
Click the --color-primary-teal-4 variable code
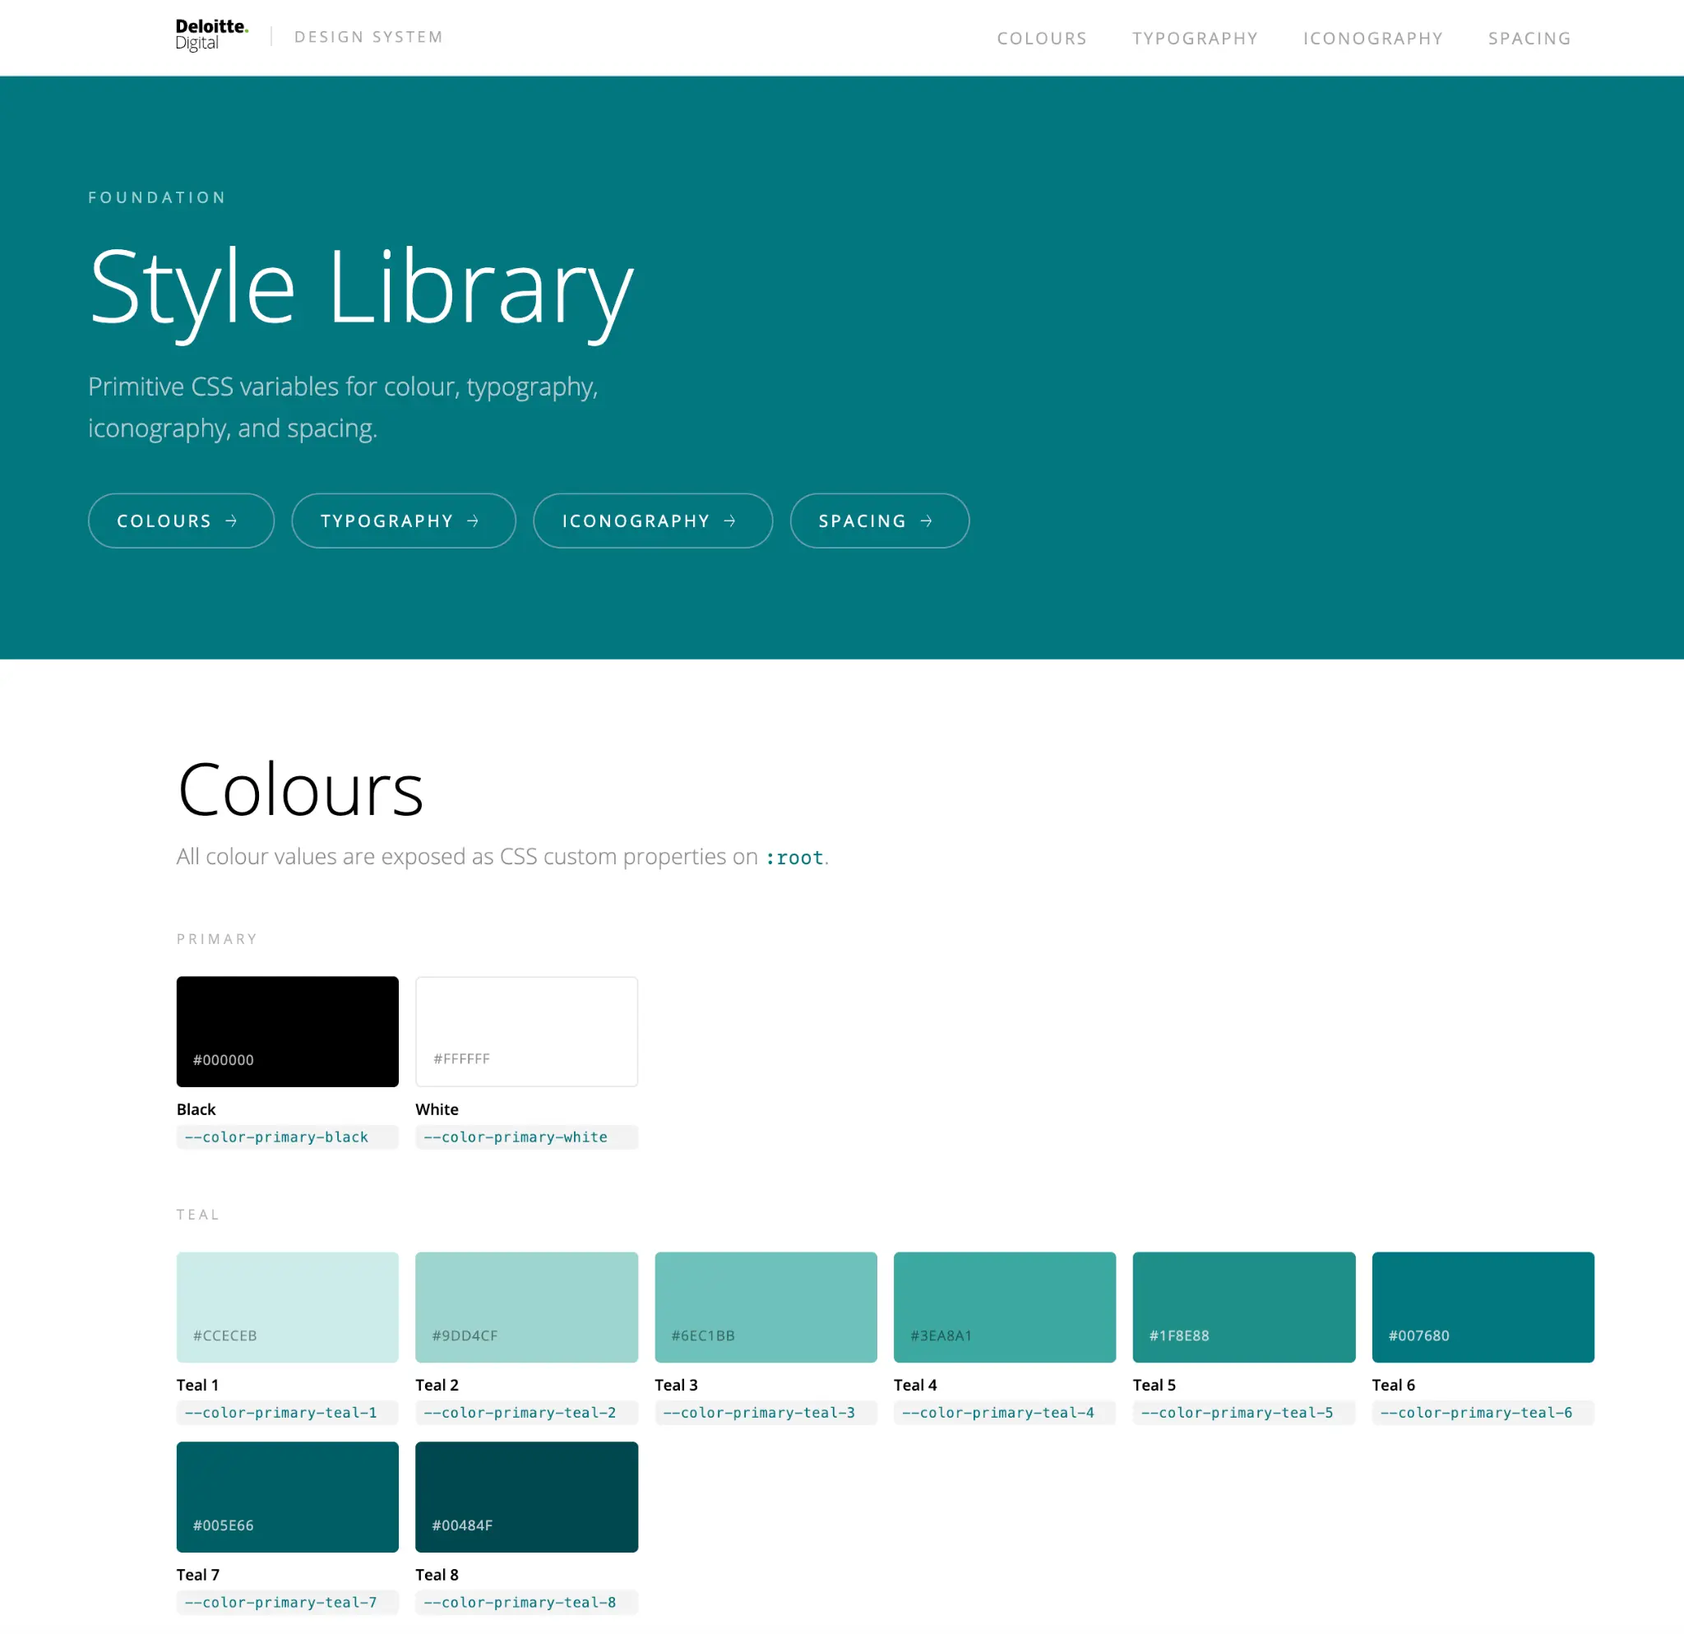[x=1004, y=1412]
